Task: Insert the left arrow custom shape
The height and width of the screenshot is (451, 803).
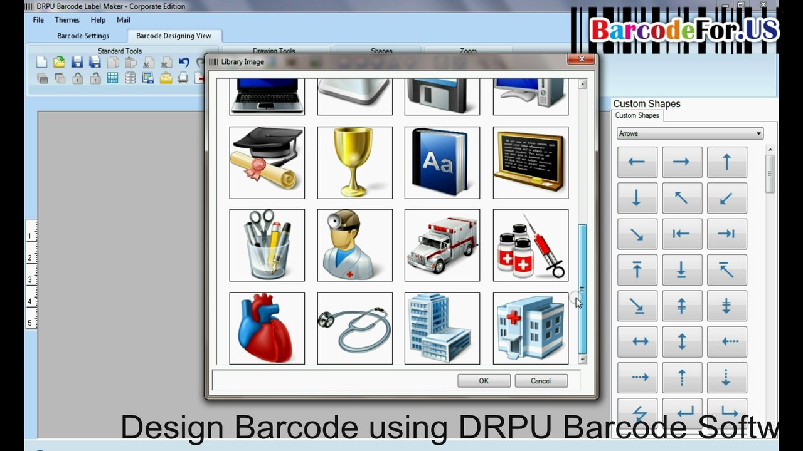Action: pos(637,162)
